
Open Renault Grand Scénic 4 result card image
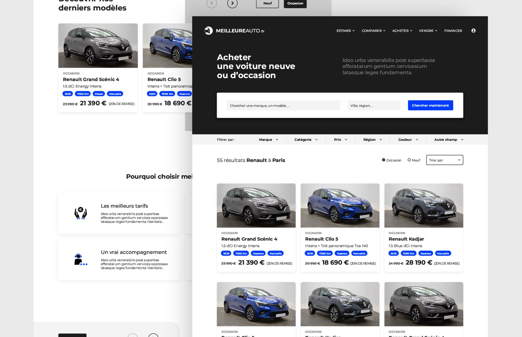256,205
